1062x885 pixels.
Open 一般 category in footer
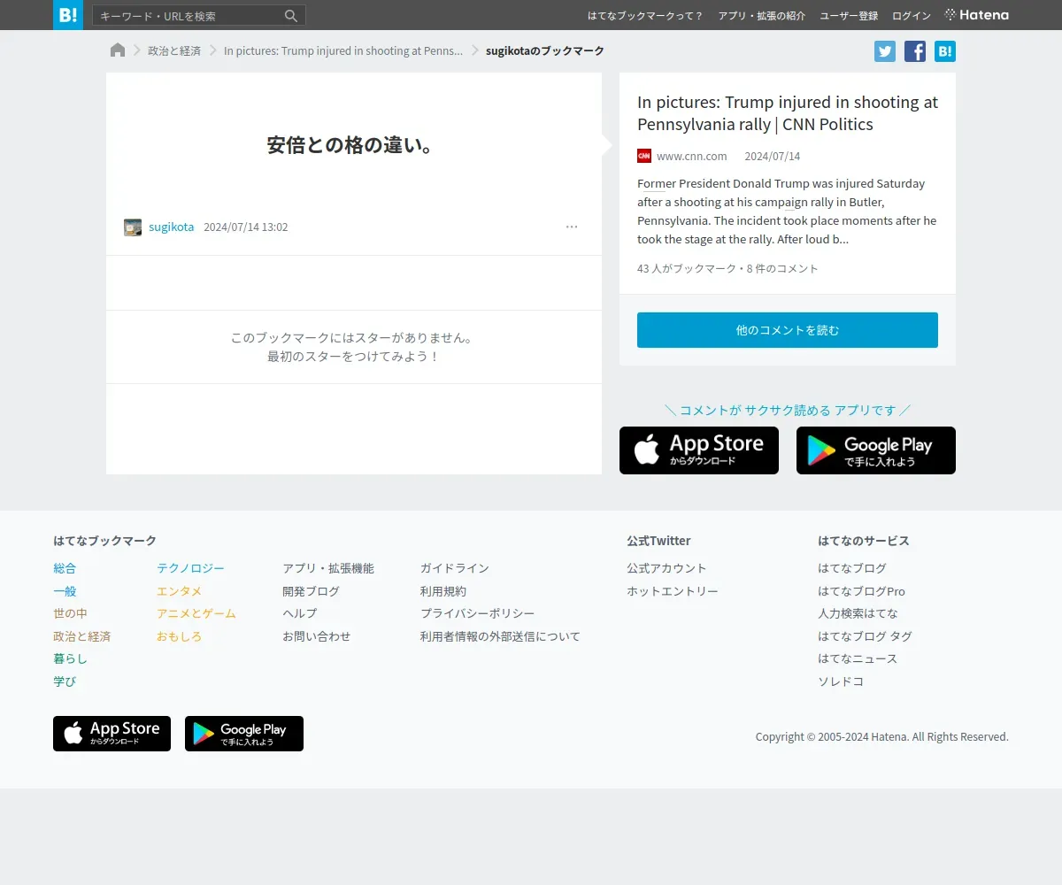[65, 591]
